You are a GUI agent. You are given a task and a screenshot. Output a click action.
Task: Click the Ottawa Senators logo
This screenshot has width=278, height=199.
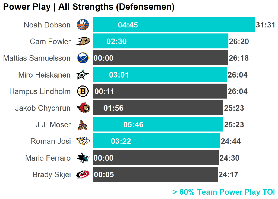click(x=83, y=108)
